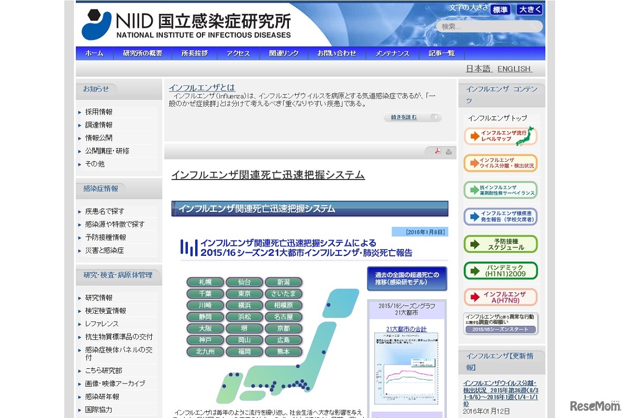Select the 仙台 city button
Screen dimensions: 628x418
(x=244, y=282)
